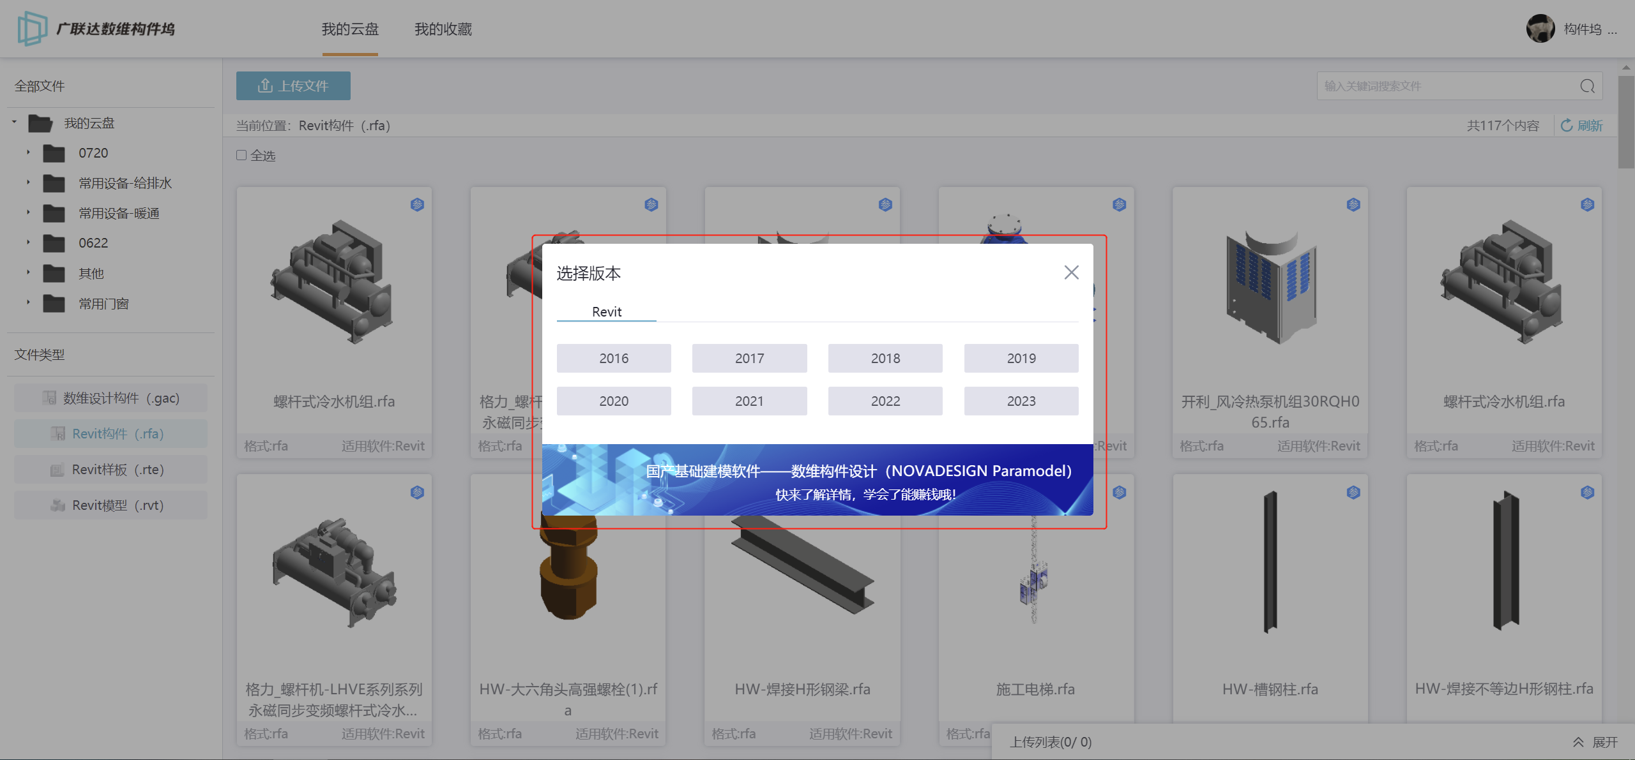Filter by Revit模型 (.rvt) type
The height and width of the screenshot is (760, 1635).
tap(111, 505)
